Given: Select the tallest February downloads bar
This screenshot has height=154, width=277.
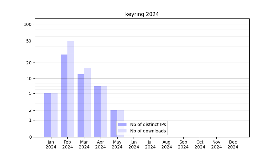Looking at the screenshot, I should [x=71, y=89].
